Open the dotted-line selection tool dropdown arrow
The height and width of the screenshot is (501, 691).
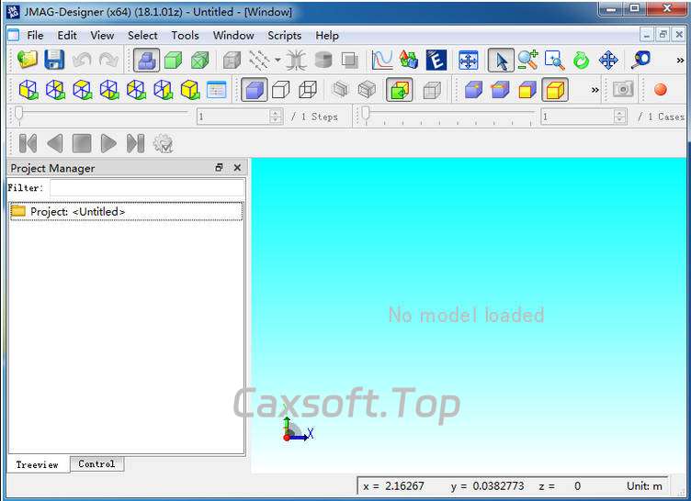[278, 61]
